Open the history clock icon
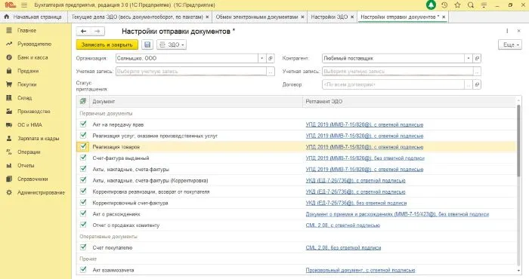 [444, 5]
